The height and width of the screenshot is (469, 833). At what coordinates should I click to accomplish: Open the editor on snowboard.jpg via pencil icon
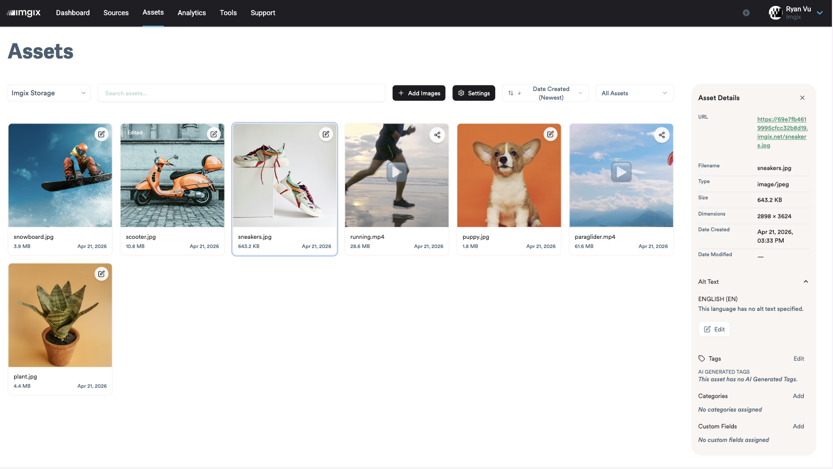(x=101, y=134)
